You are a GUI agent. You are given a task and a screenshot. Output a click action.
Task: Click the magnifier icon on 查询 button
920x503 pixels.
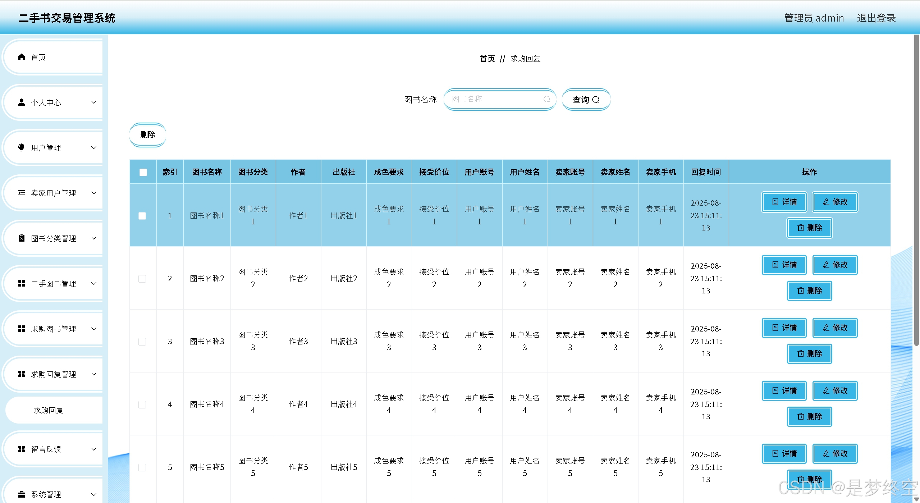(596, 100)
